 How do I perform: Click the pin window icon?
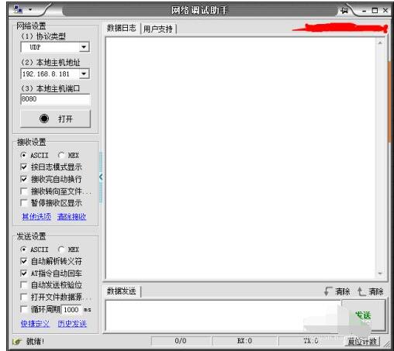344,11
